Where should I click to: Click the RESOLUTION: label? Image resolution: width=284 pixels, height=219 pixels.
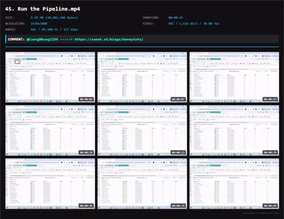pyautogui.click(x=15, y=24)
